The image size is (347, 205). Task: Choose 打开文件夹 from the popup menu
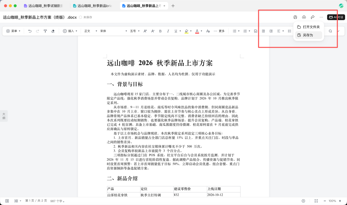coord(308,27)
